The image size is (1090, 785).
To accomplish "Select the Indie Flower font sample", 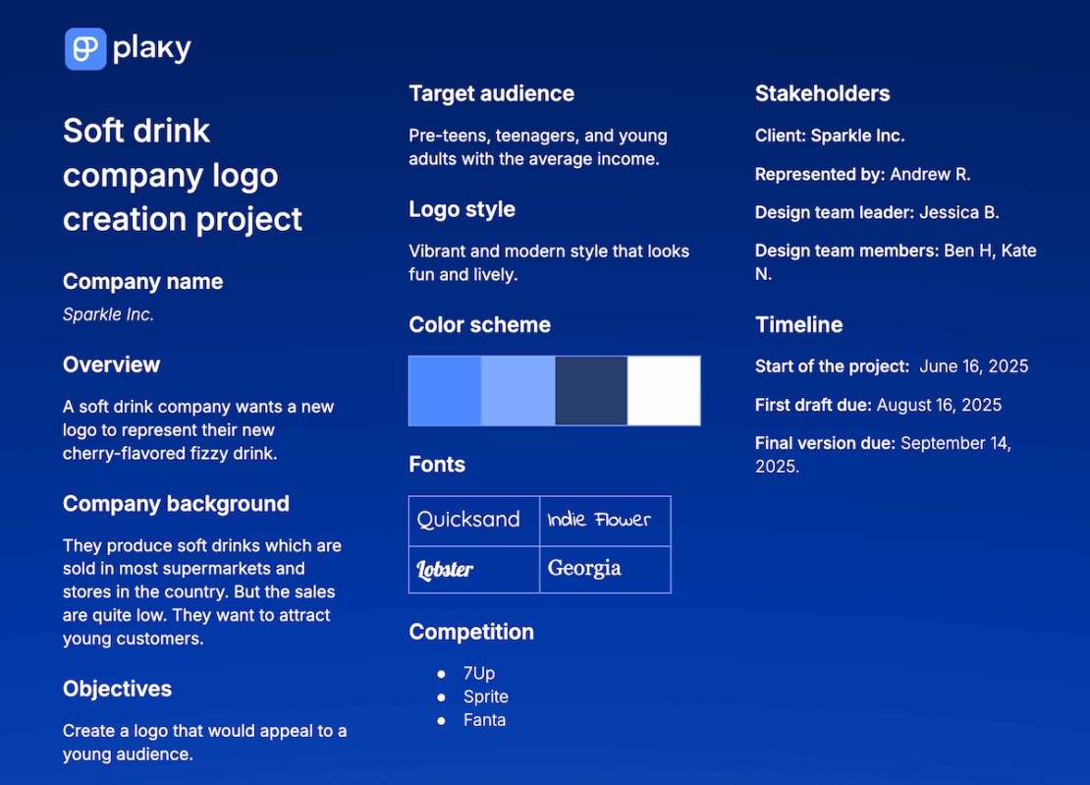I will [x=605, y=520].
